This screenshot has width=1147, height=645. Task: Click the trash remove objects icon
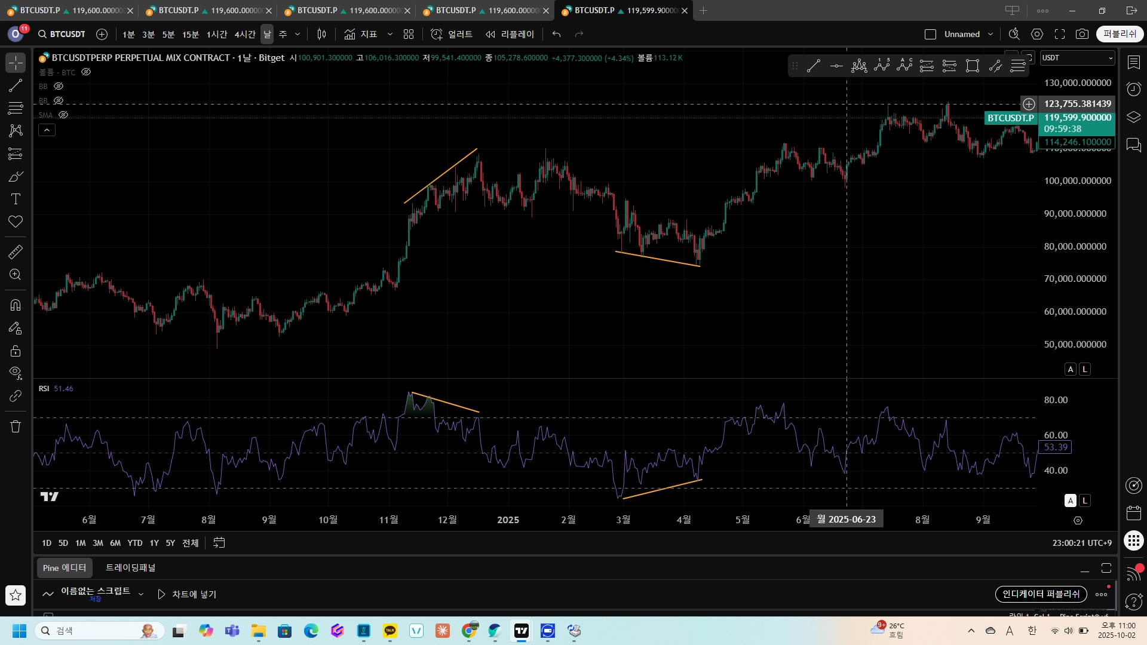[16, 426]
